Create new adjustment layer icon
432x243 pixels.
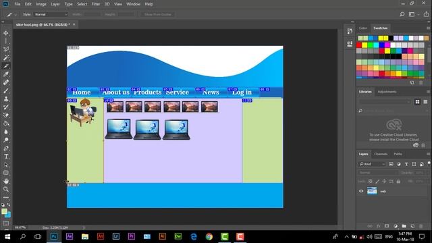[x=396, y=226]
